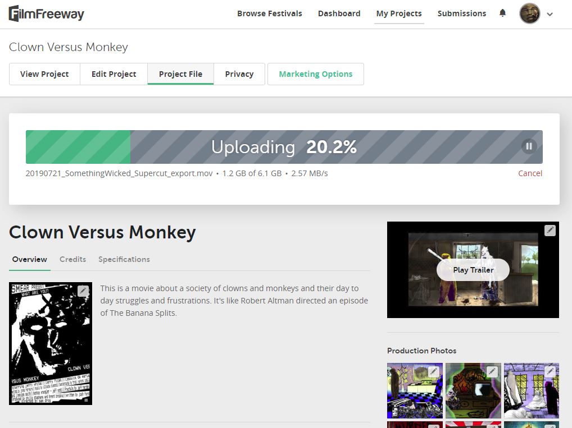Edit the first production photo pencil icon

(x=433, y=371)
